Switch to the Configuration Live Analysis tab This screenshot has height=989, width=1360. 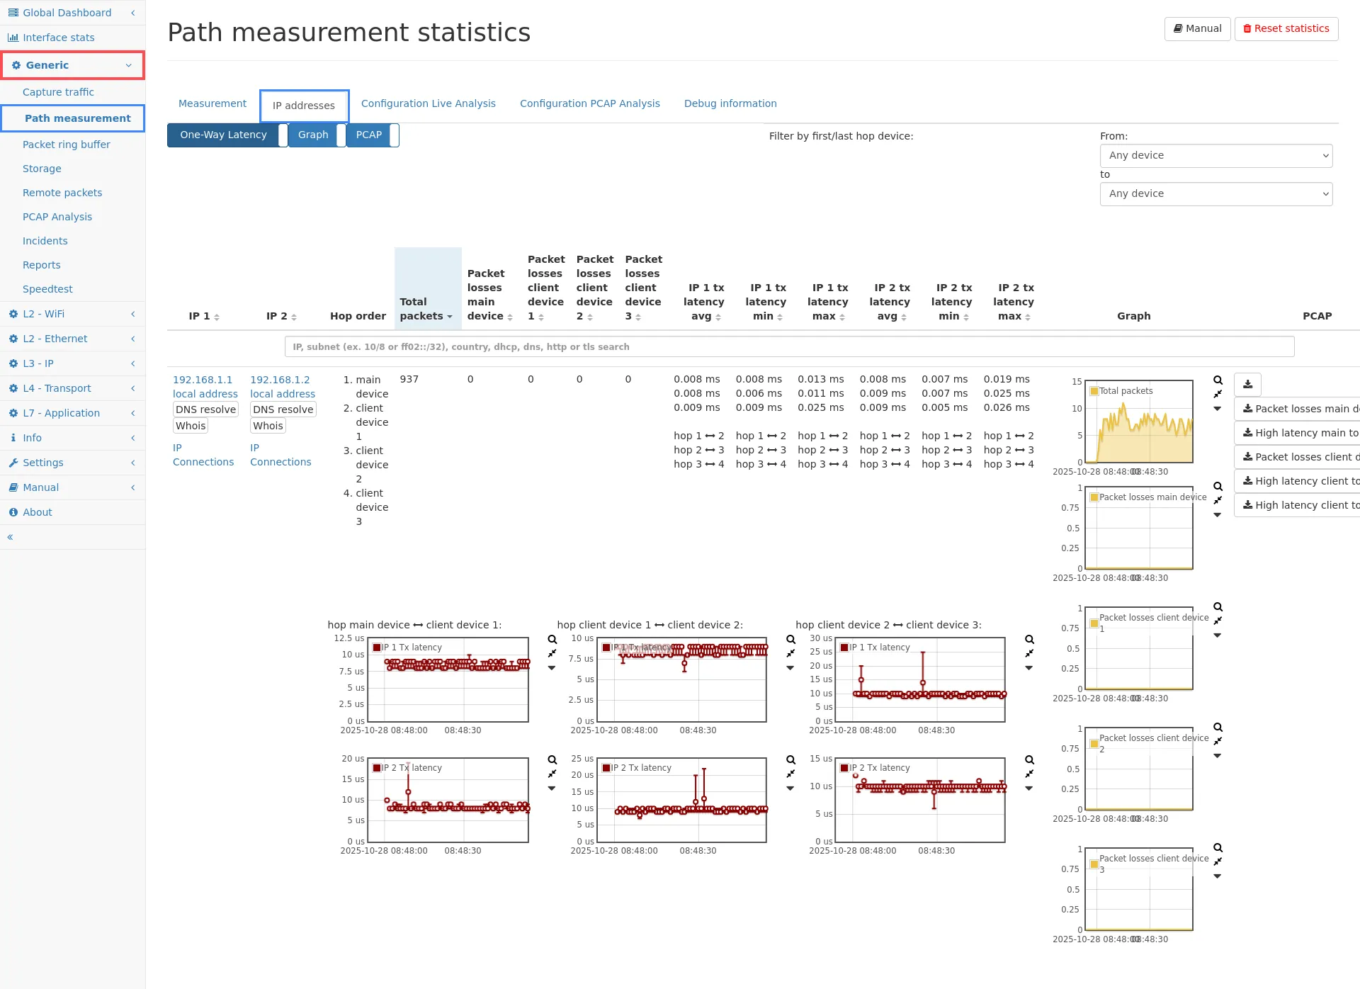click(x=428, y=103)
